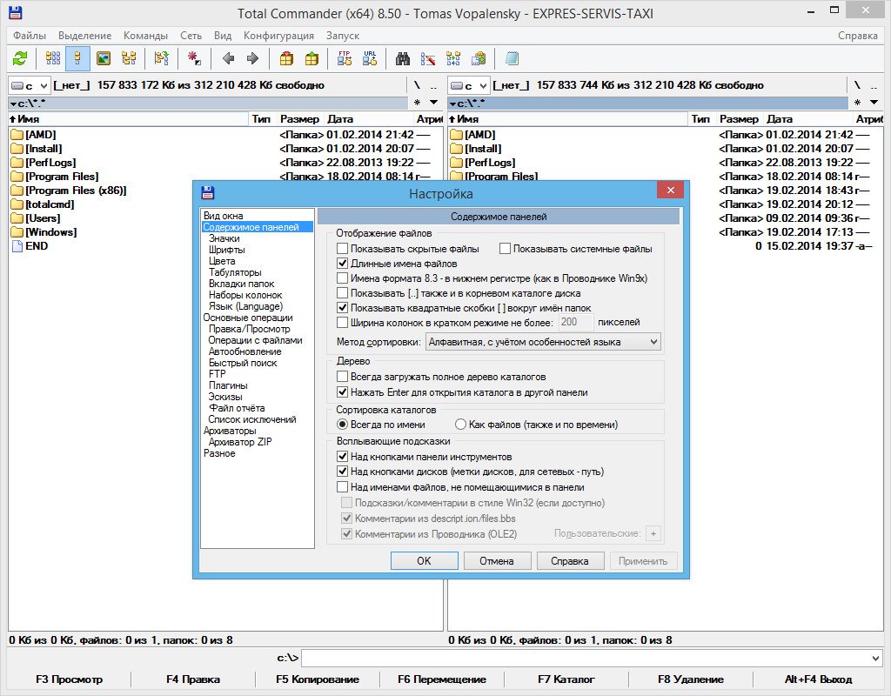This screenshot has width=891, height=696.
Task: Uncheck Нажать Enter для открытия каталога
Action: (x=342, y=392)
